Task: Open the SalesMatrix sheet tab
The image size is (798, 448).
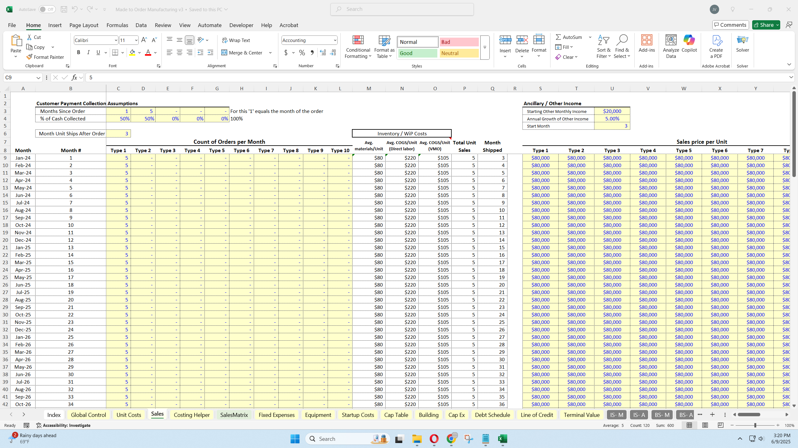Action: tap(234, 415)
